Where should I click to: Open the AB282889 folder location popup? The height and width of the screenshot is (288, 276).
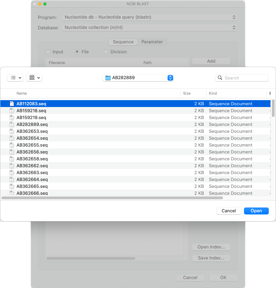(x=138, y=78)
